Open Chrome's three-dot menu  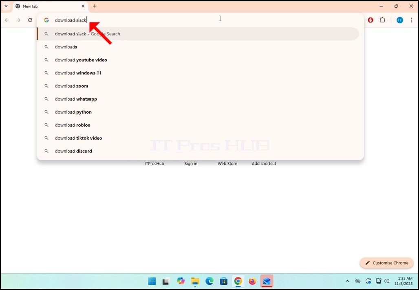412,20
